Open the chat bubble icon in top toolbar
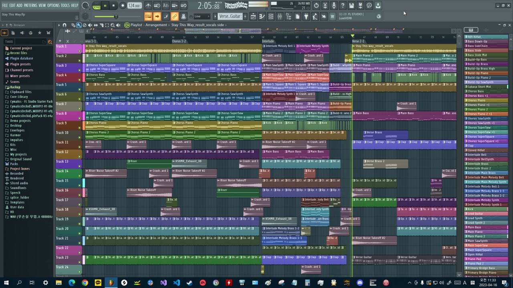Image resolution: width=513 pixels, height=288 pixels. pyautogui.click(x=369, y=6)
